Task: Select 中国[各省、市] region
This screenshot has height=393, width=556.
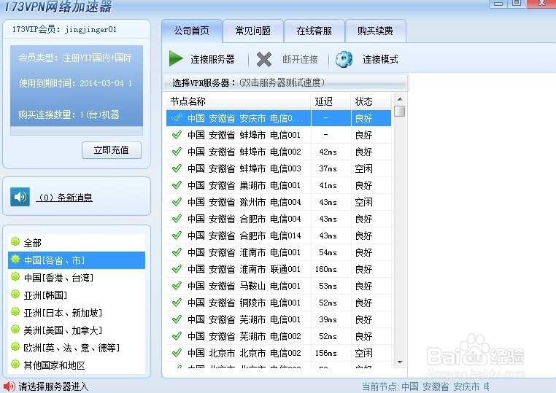Action: [x=77, y=260]
